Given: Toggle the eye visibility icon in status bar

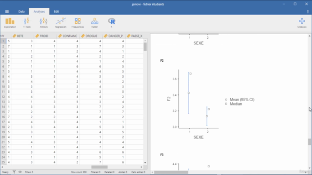Looking at the screenshot, I should (20, 172).
